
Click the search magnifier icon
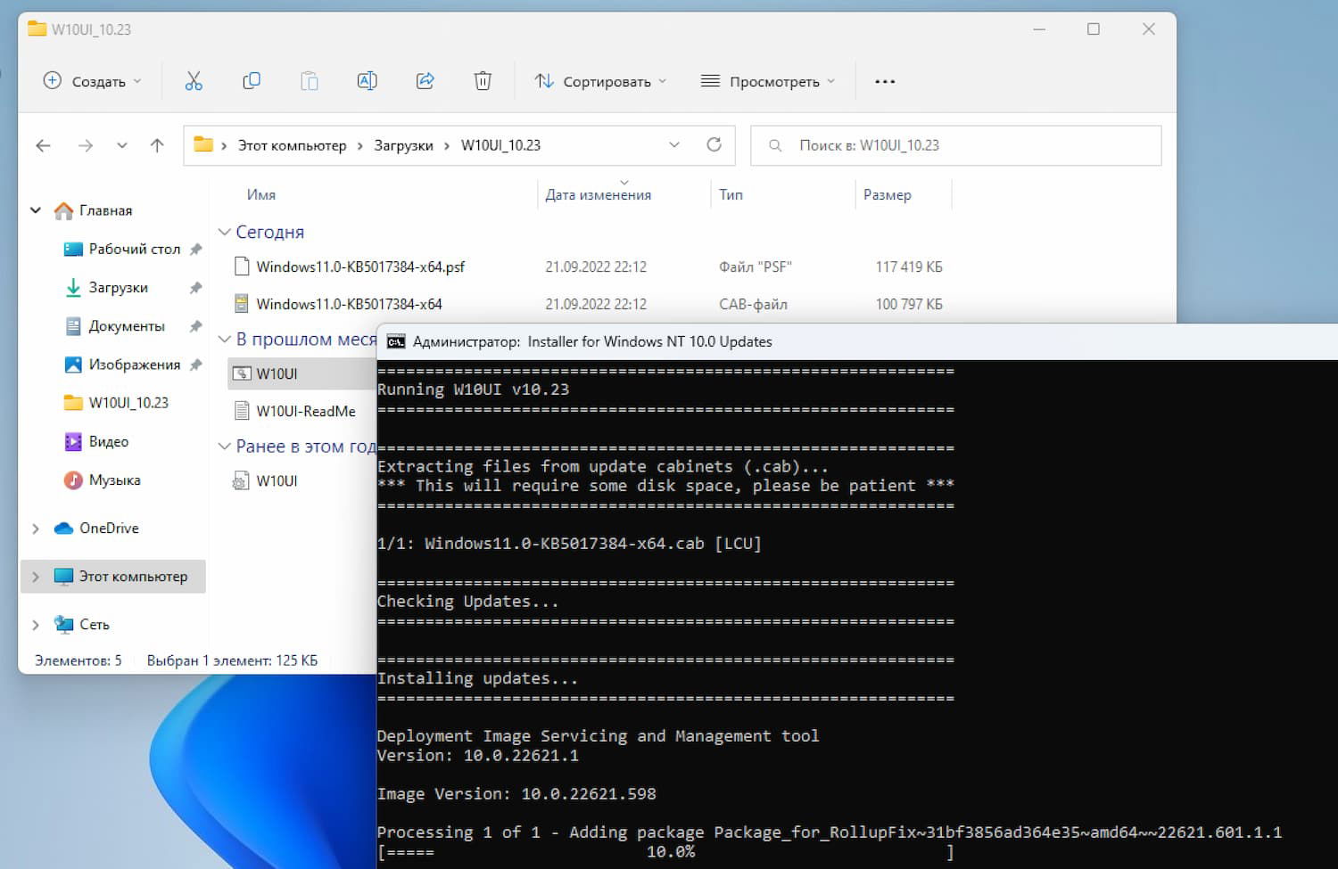click(775, 145)
